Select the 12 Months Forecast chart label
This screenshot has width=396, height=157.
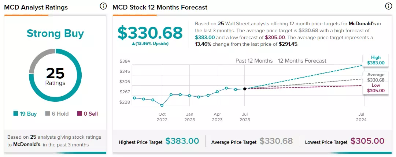(x=302, y=61)
